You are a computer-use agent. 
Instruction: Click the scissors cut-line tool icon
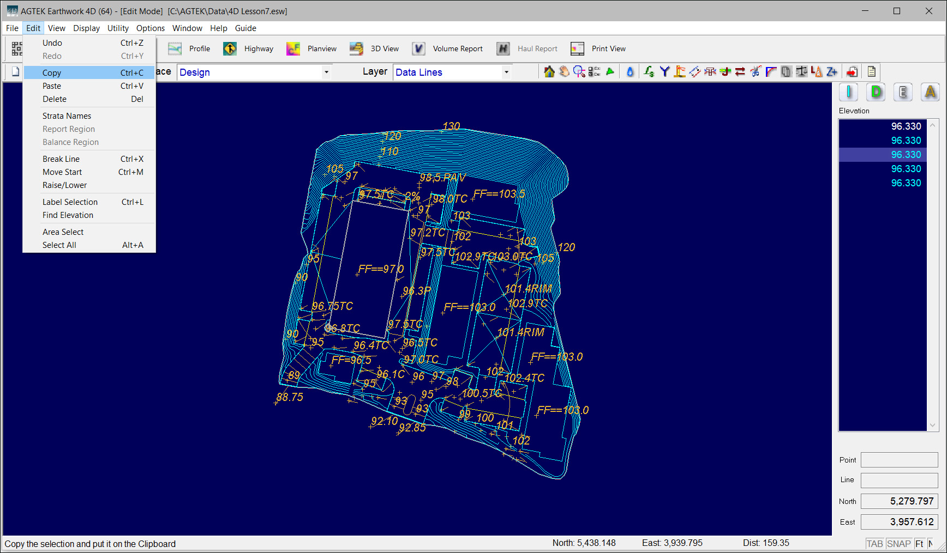tap(756, 72)
